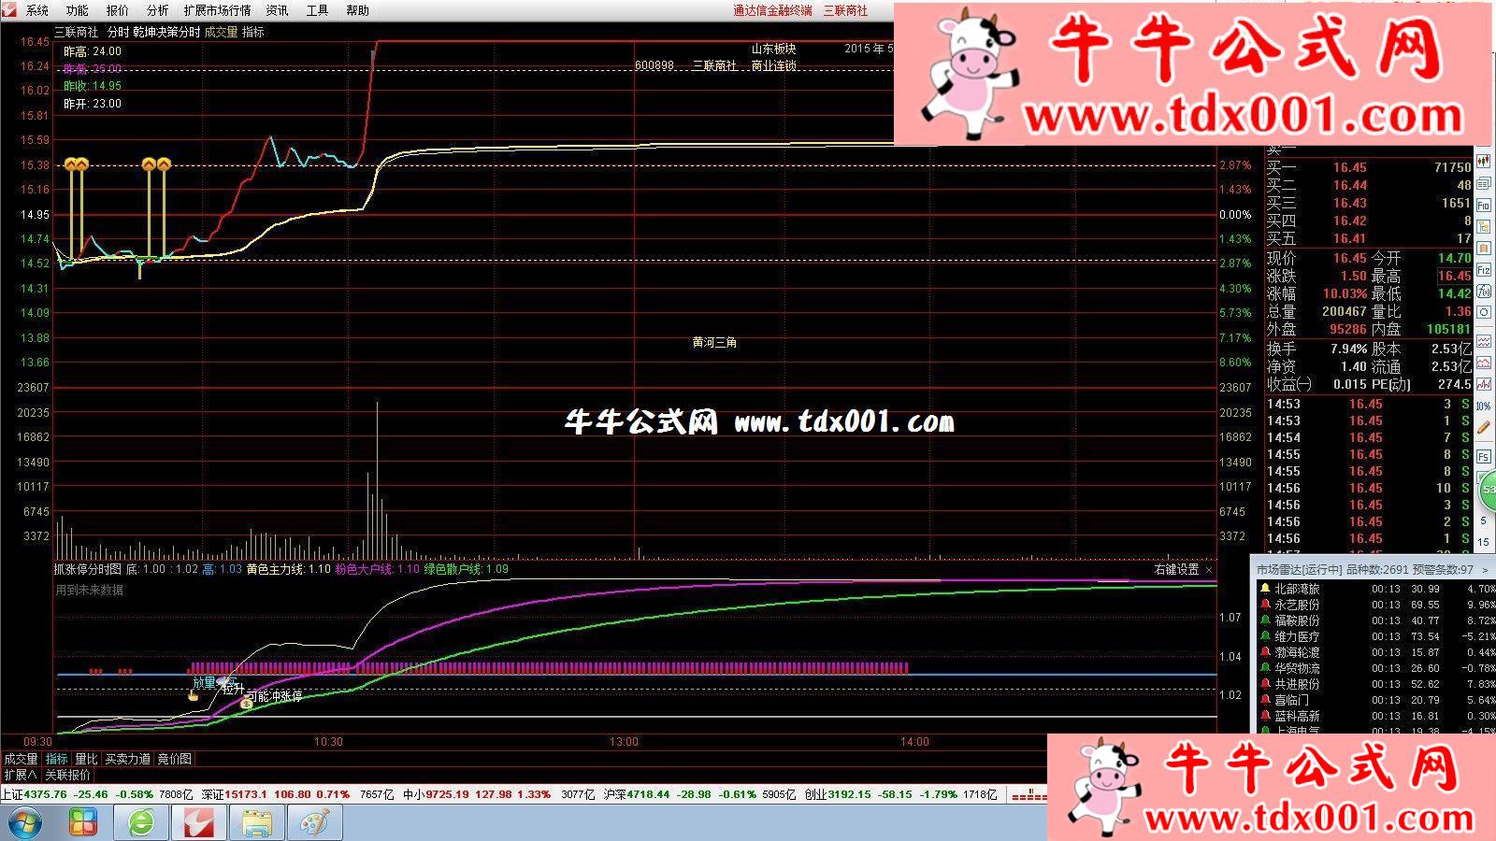Select the wavy lines chart sidebar icon
This screenshot has height=841, width=1496.
pos(1483,341)
